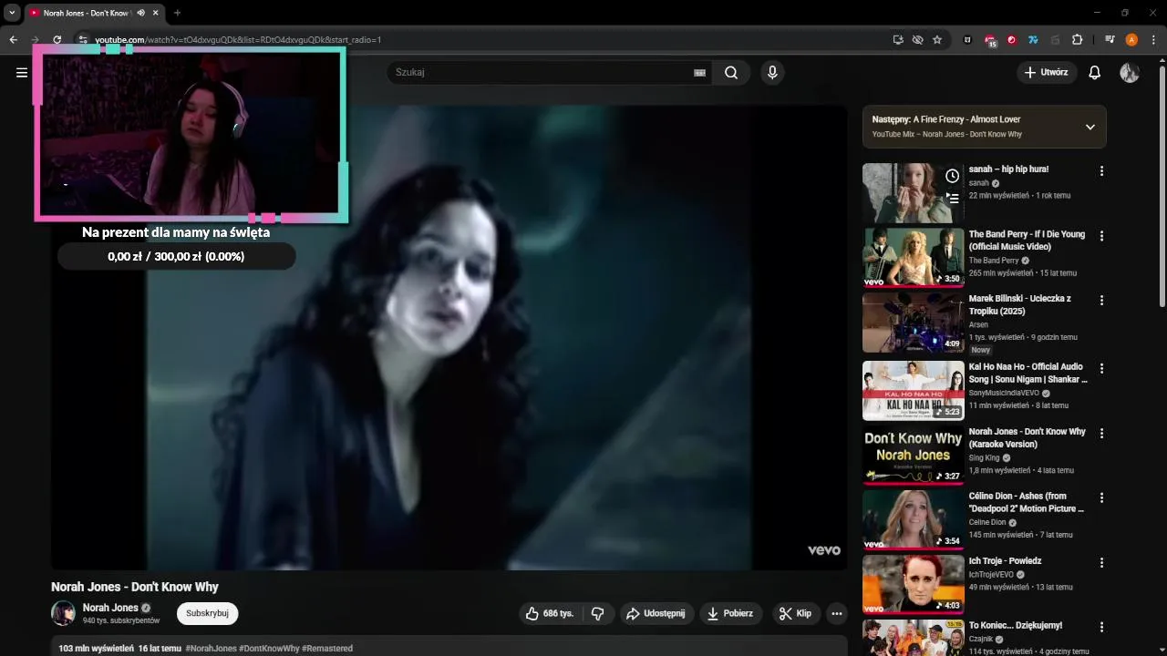
Task: Click the #NorahJones hashtag
Action: click(x=211, y=649)
